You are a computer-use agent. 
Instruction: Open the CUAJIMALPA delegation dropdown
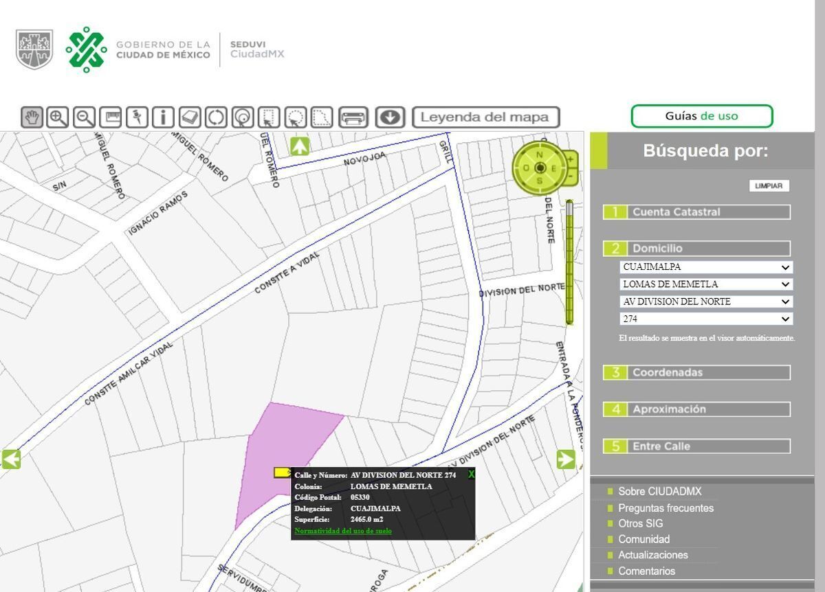click(706, 267)
